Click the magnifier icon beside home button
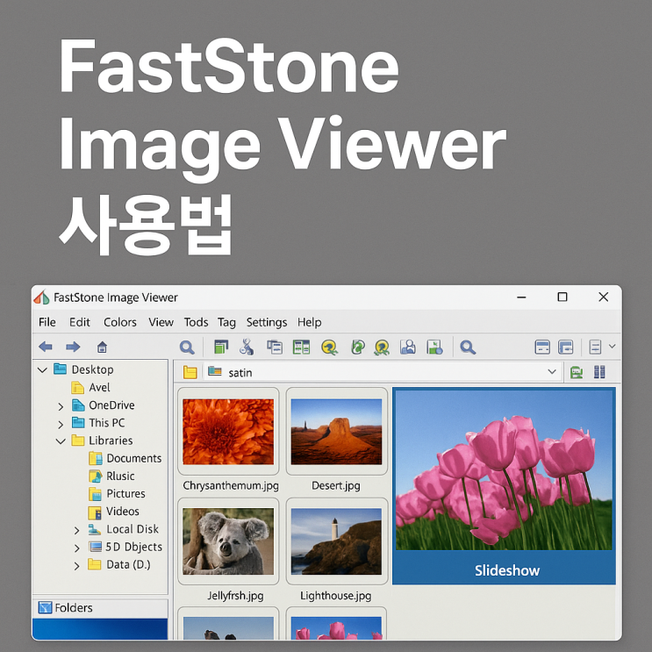The height and width of the screenshot is (652, 652). (187, 347)
